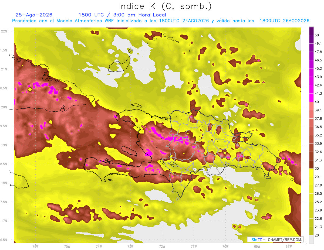Click the gray swatch below the 20 label
Viewport: 324px width, 250px height.
pos(311,239)
